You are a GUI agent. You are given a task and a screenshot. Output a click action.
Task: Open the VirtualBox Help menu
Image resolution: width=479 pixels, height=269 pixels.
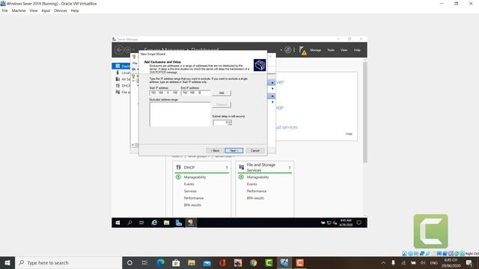point(75,10)
